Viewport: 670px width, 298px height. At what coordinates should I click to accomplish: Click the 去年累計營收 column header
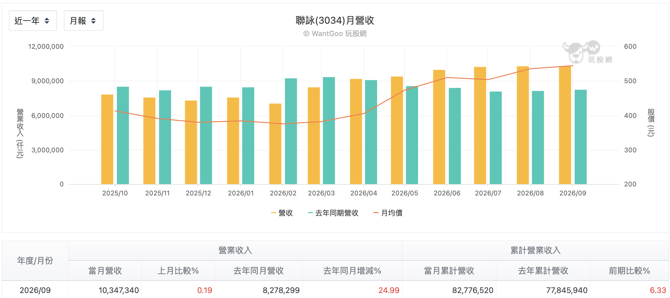click(543, 271)
